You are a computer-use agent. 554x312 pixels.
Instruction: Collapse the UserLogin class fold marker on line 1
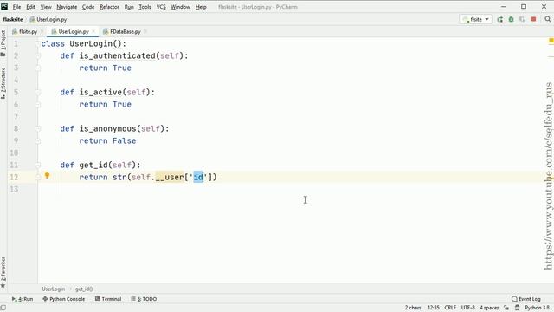[x=37, y=43]
